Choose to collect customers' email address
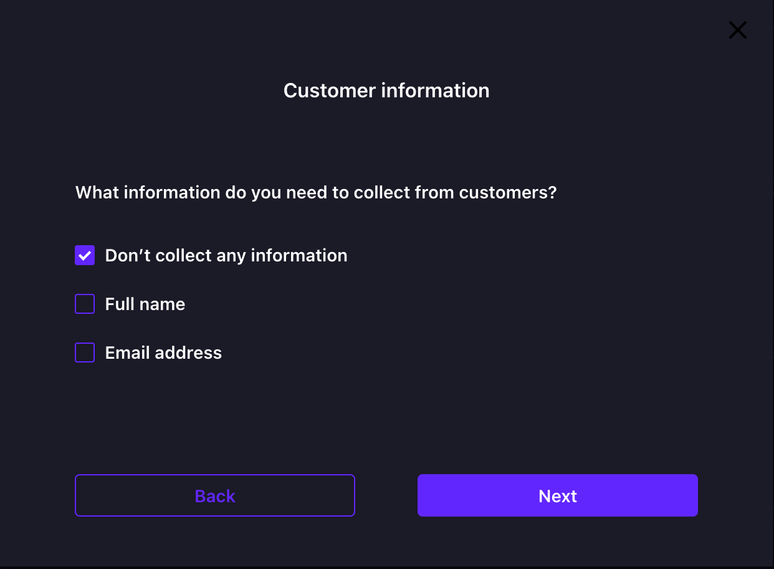 point(85,353)
